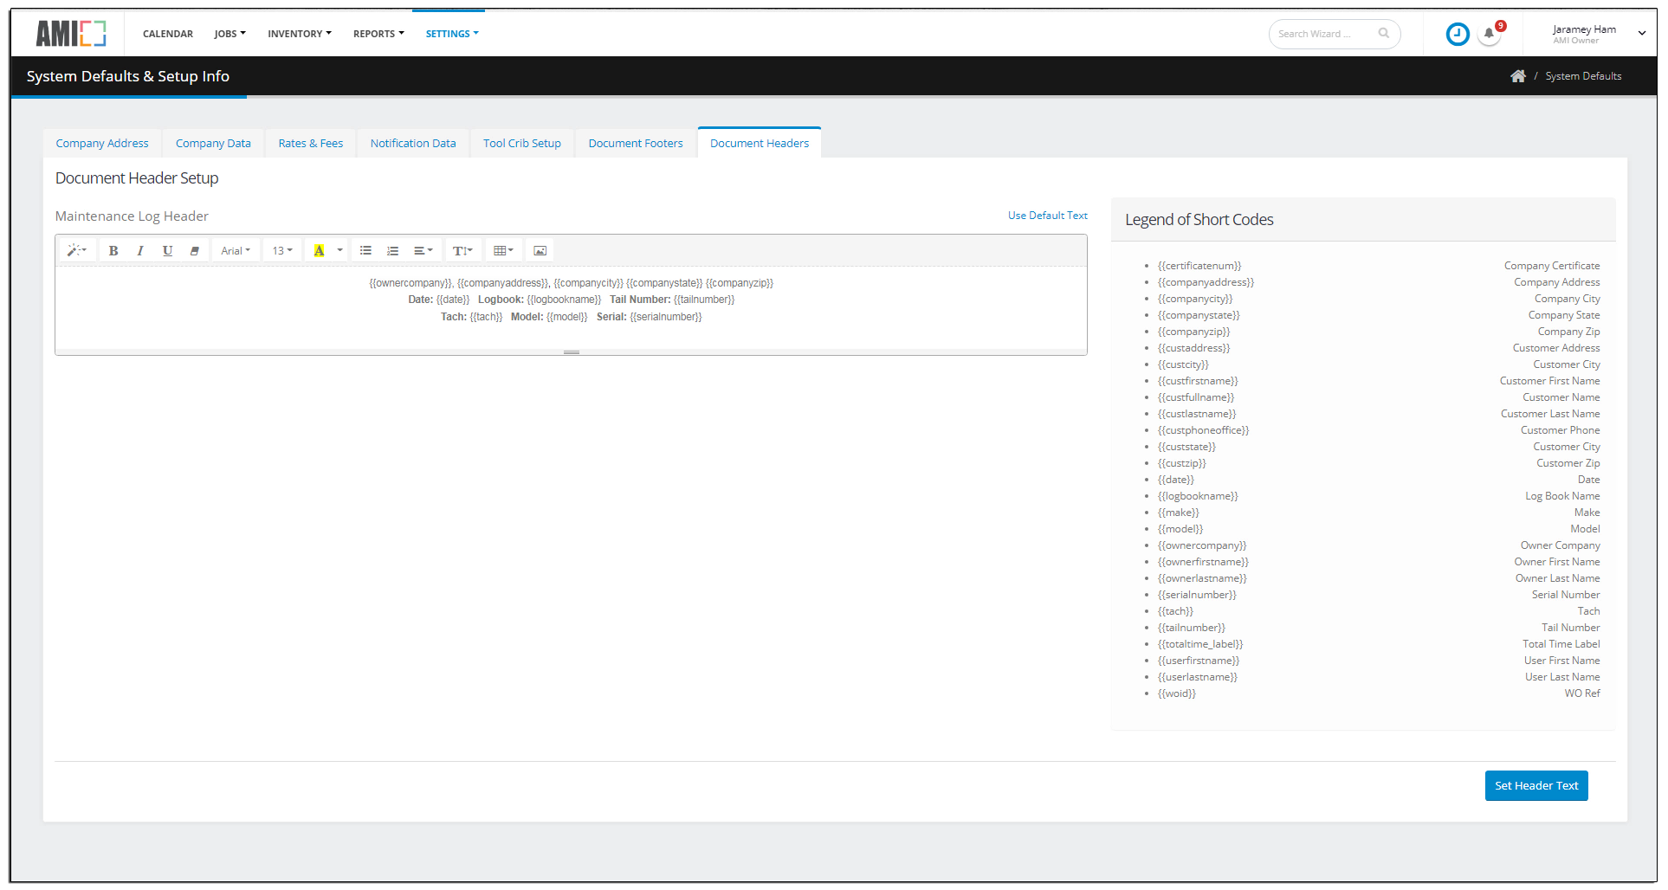Image resolution: width=1668 pixels, height=890 pixels.
Task: Click the {{custfullname}} short code
Action: click(x=1196, y=397)
